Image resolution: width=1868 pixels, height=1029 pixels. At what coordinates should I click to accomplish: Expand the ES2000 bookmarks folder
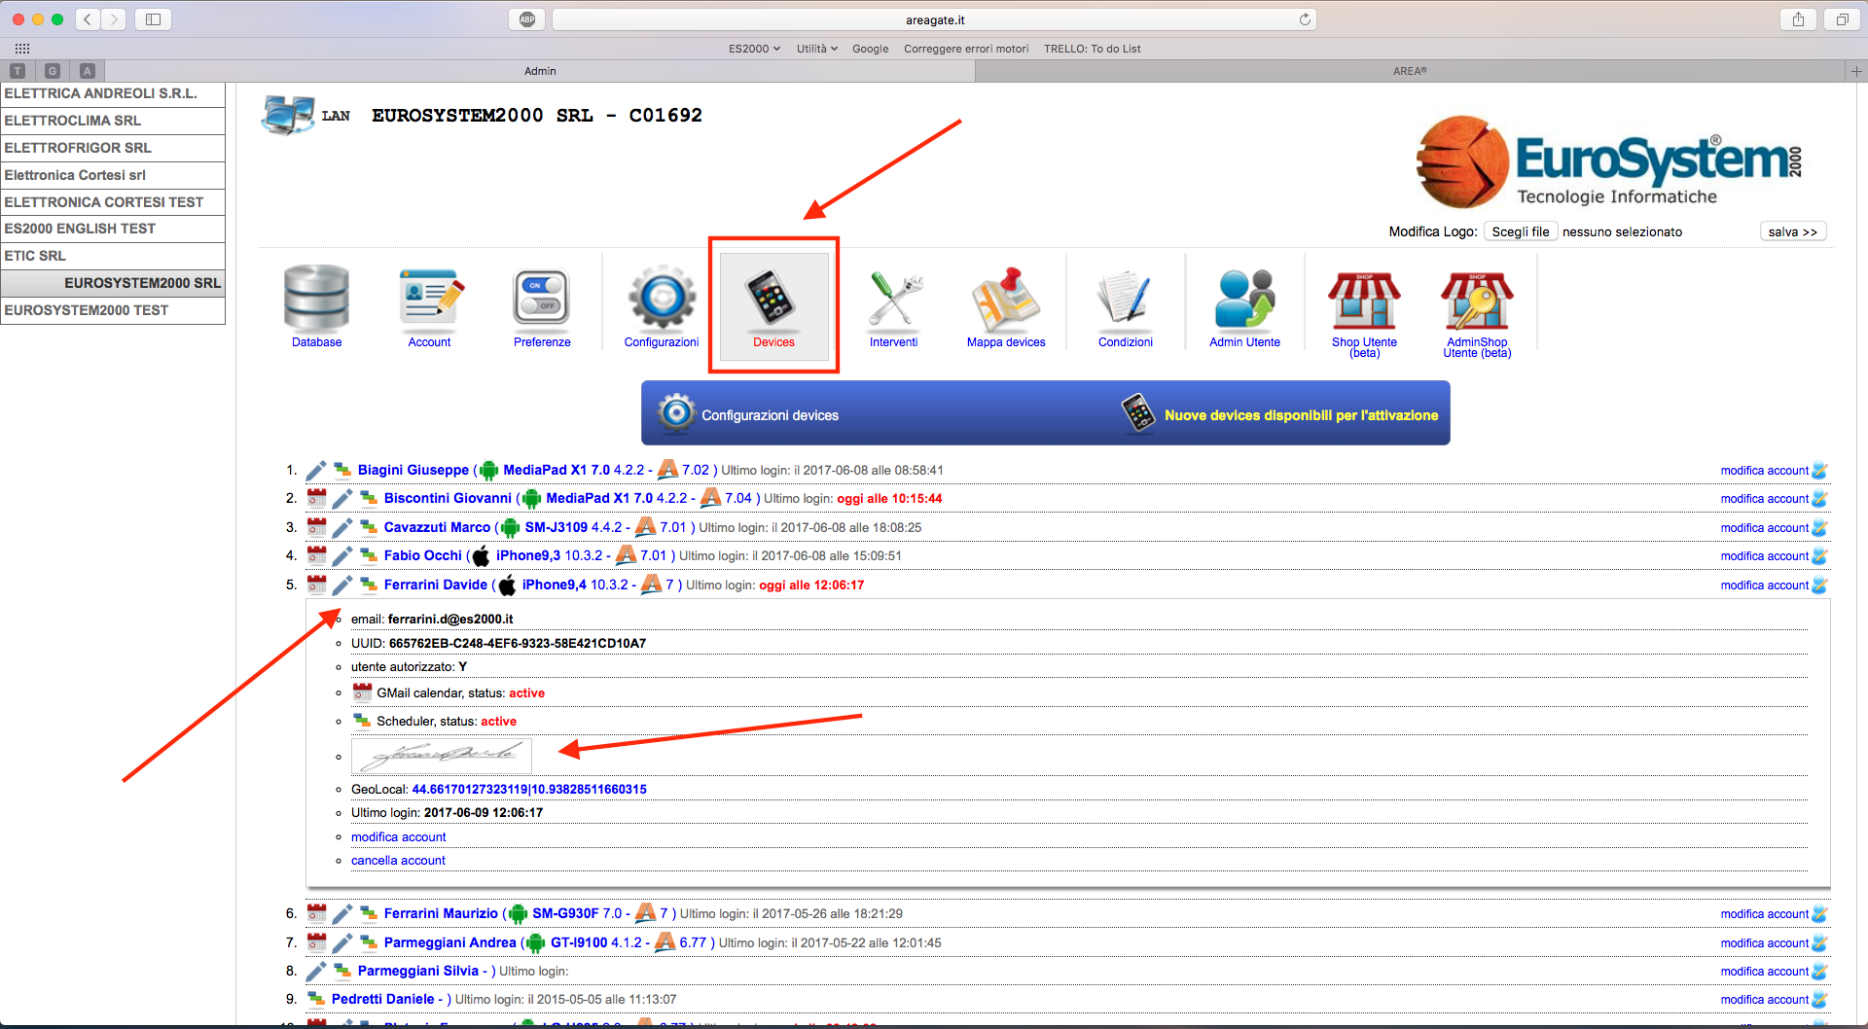tap(754, 49)
